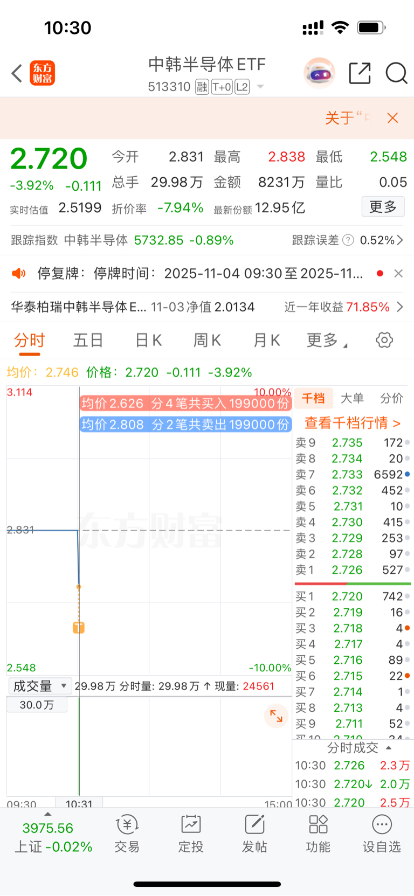This screenshot has width=414, height=896.
Task: Open the 发帖 post icon
Action: [254, 834]
